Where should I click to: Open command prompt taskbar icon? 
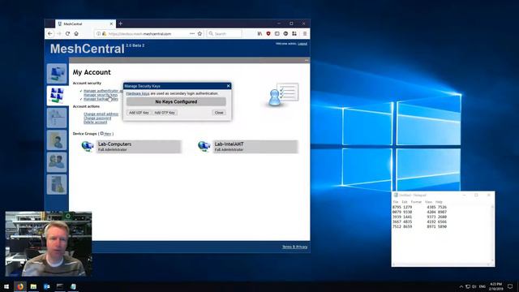[60, 286]
